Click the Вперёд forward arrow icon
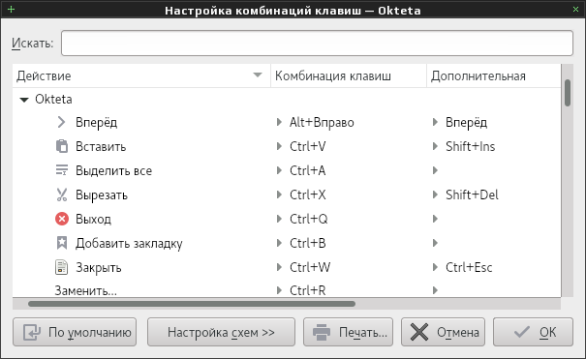 click(62, 122)
